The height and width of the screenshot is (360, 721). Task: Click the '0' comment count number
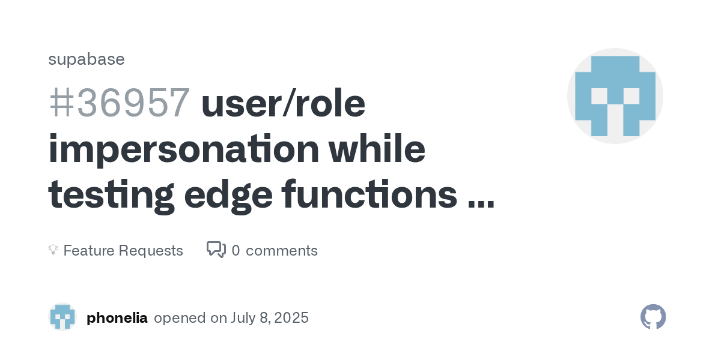coord(236,250)
